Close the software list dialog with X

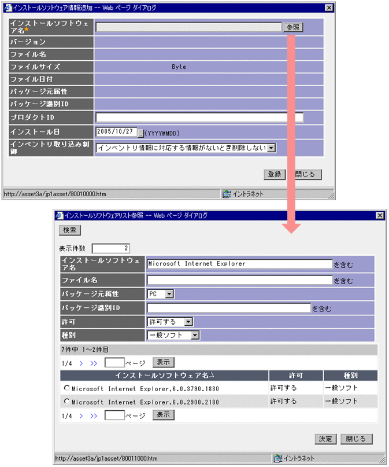pos(380,215)
